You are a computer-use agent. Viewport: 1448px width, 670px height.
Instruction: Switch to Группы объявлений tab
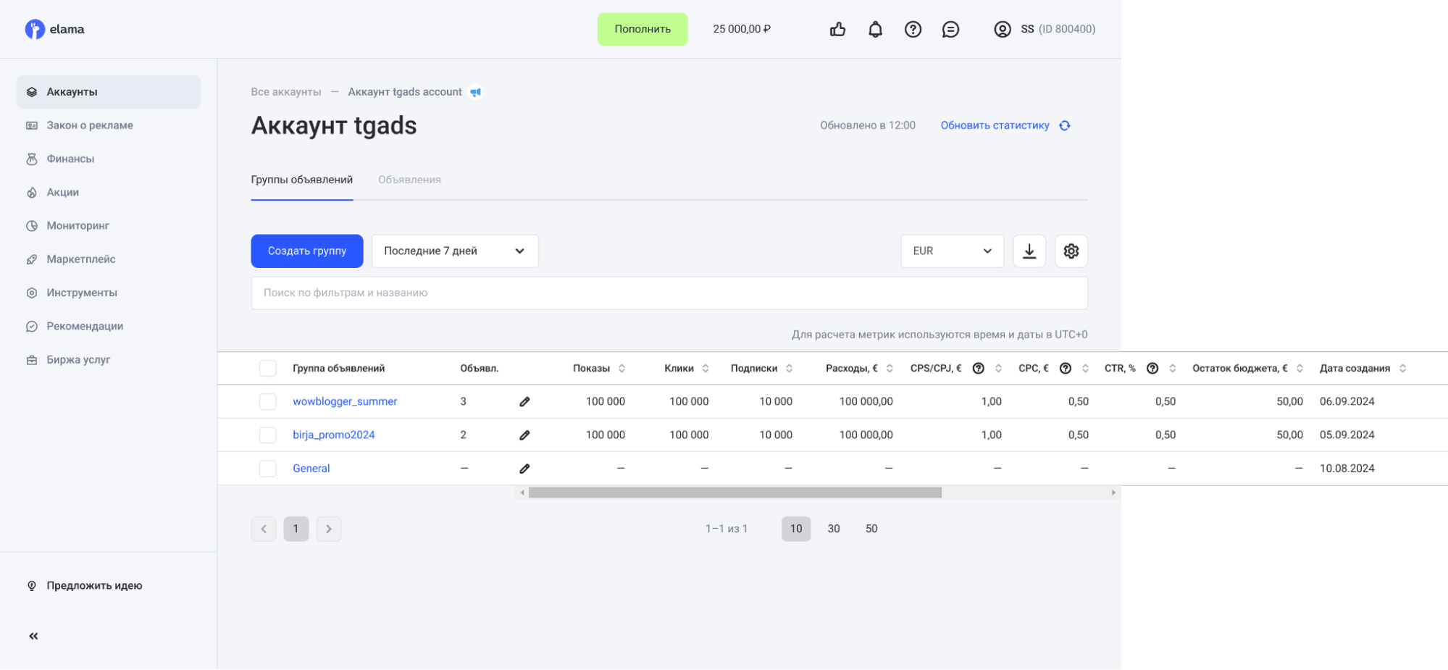pos(302,180)
